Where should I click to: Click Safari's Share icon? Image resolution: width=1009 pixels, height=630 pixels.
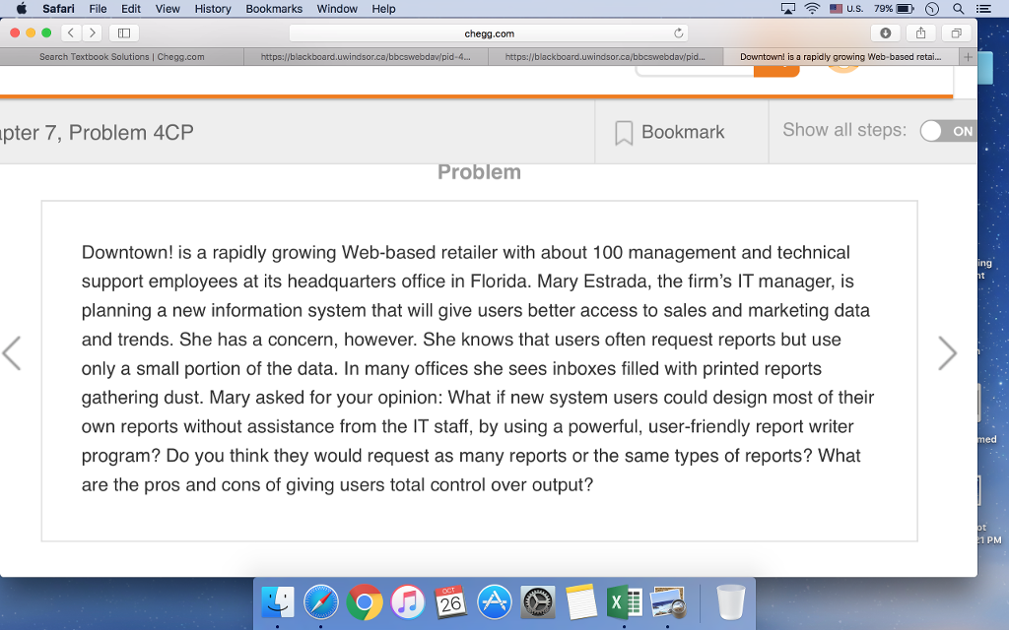920,32
